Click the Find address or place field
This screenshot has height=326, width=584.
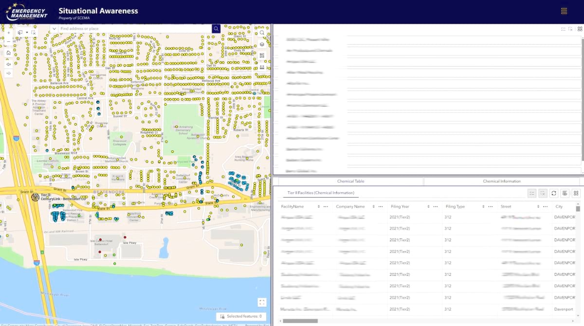pyautogui.click(x=135, y=29)
